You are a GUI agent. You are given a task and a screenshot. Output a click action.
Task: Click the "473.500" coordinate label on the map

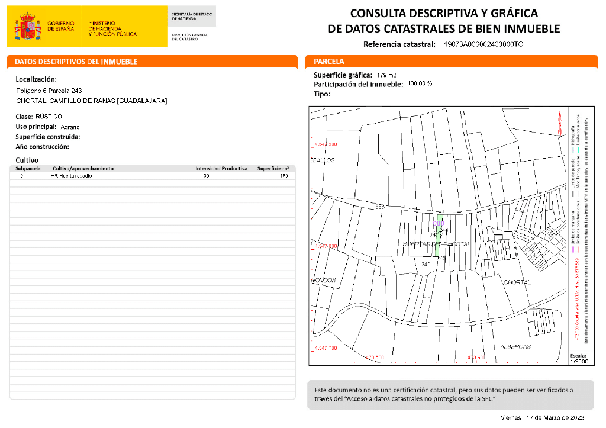pos(375,357)
